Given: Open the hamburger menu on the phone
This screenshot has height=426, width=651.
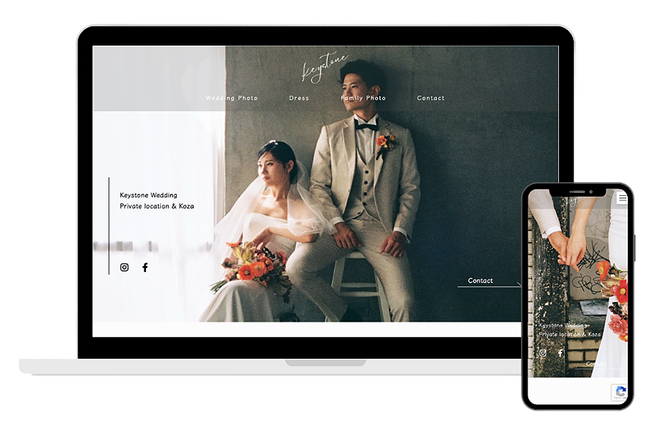Looking at the screenshot, I should pyautogui.click(x=622, y=198).
